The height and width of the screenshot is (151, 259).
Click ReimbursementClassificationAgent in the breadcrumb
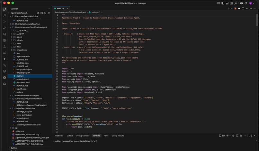[70, 12]
